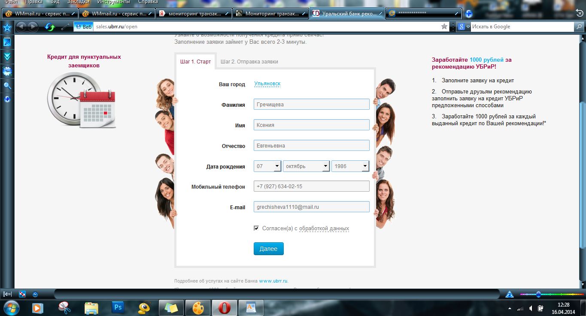Open the downloads panel icon in sidebar
The image size is (586, 316).
(x=7, y=56)
